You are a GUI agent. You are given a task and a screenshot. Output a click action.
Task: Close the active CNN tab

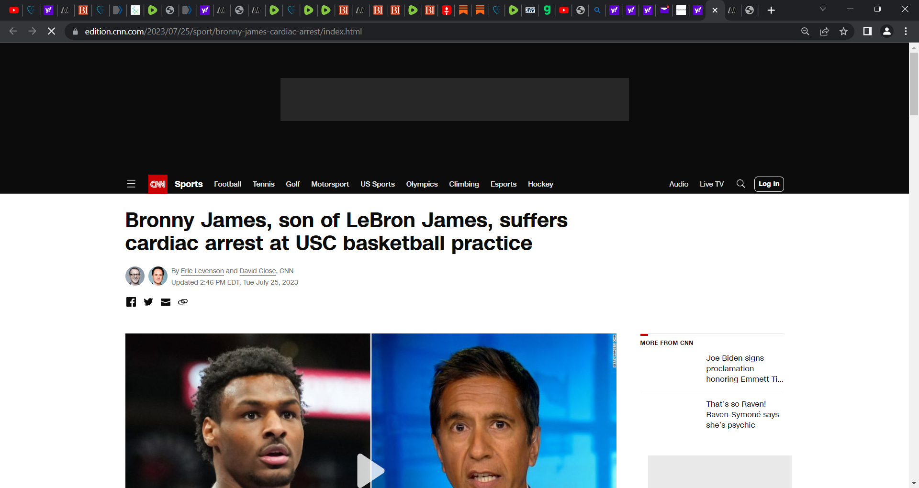pyautogui.click(x=715, y=10)
